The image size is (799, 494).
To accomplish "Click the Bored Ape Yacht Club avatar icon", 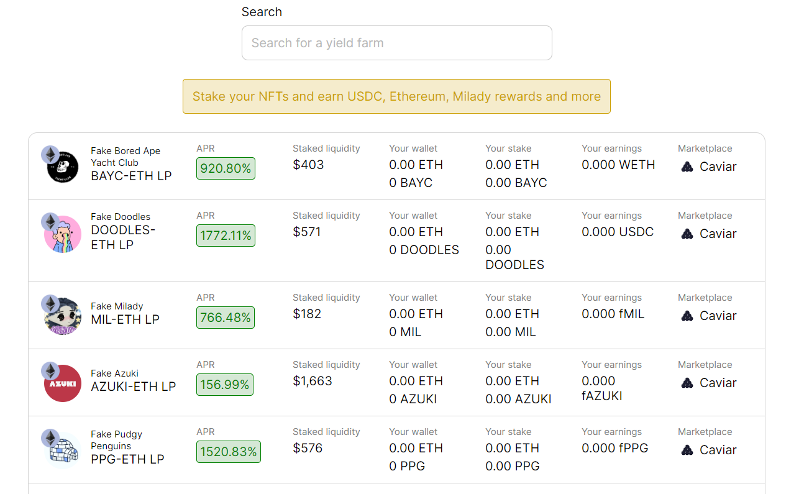I will click(63, 167).
